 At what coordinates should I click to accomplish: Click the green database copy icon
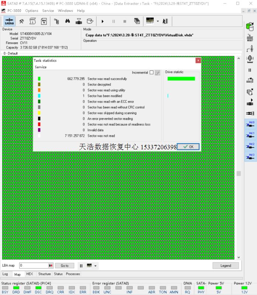click(x=250, y=27)
